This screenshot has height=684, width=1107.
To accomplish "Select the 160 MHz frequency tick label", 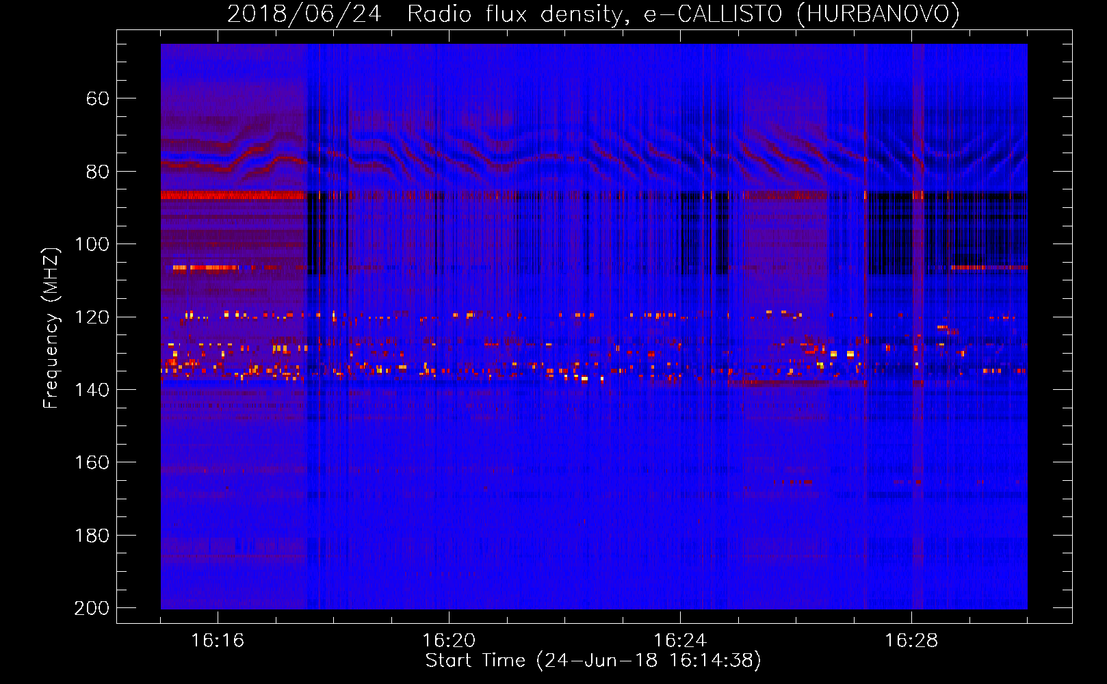I will click(x=92, y=463).
